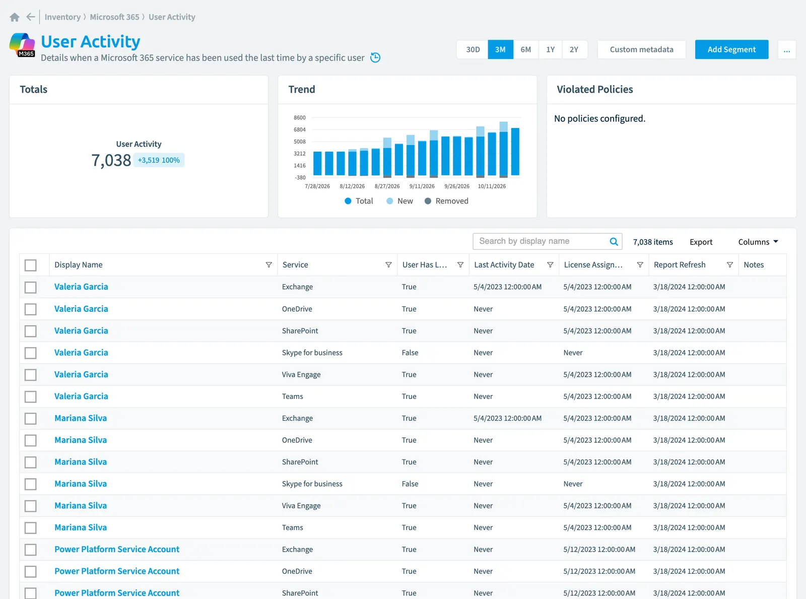Open Inventory breadcrumb link
Image resolution: width=806 pixels, height=599 pixels.
coord(62,17)
